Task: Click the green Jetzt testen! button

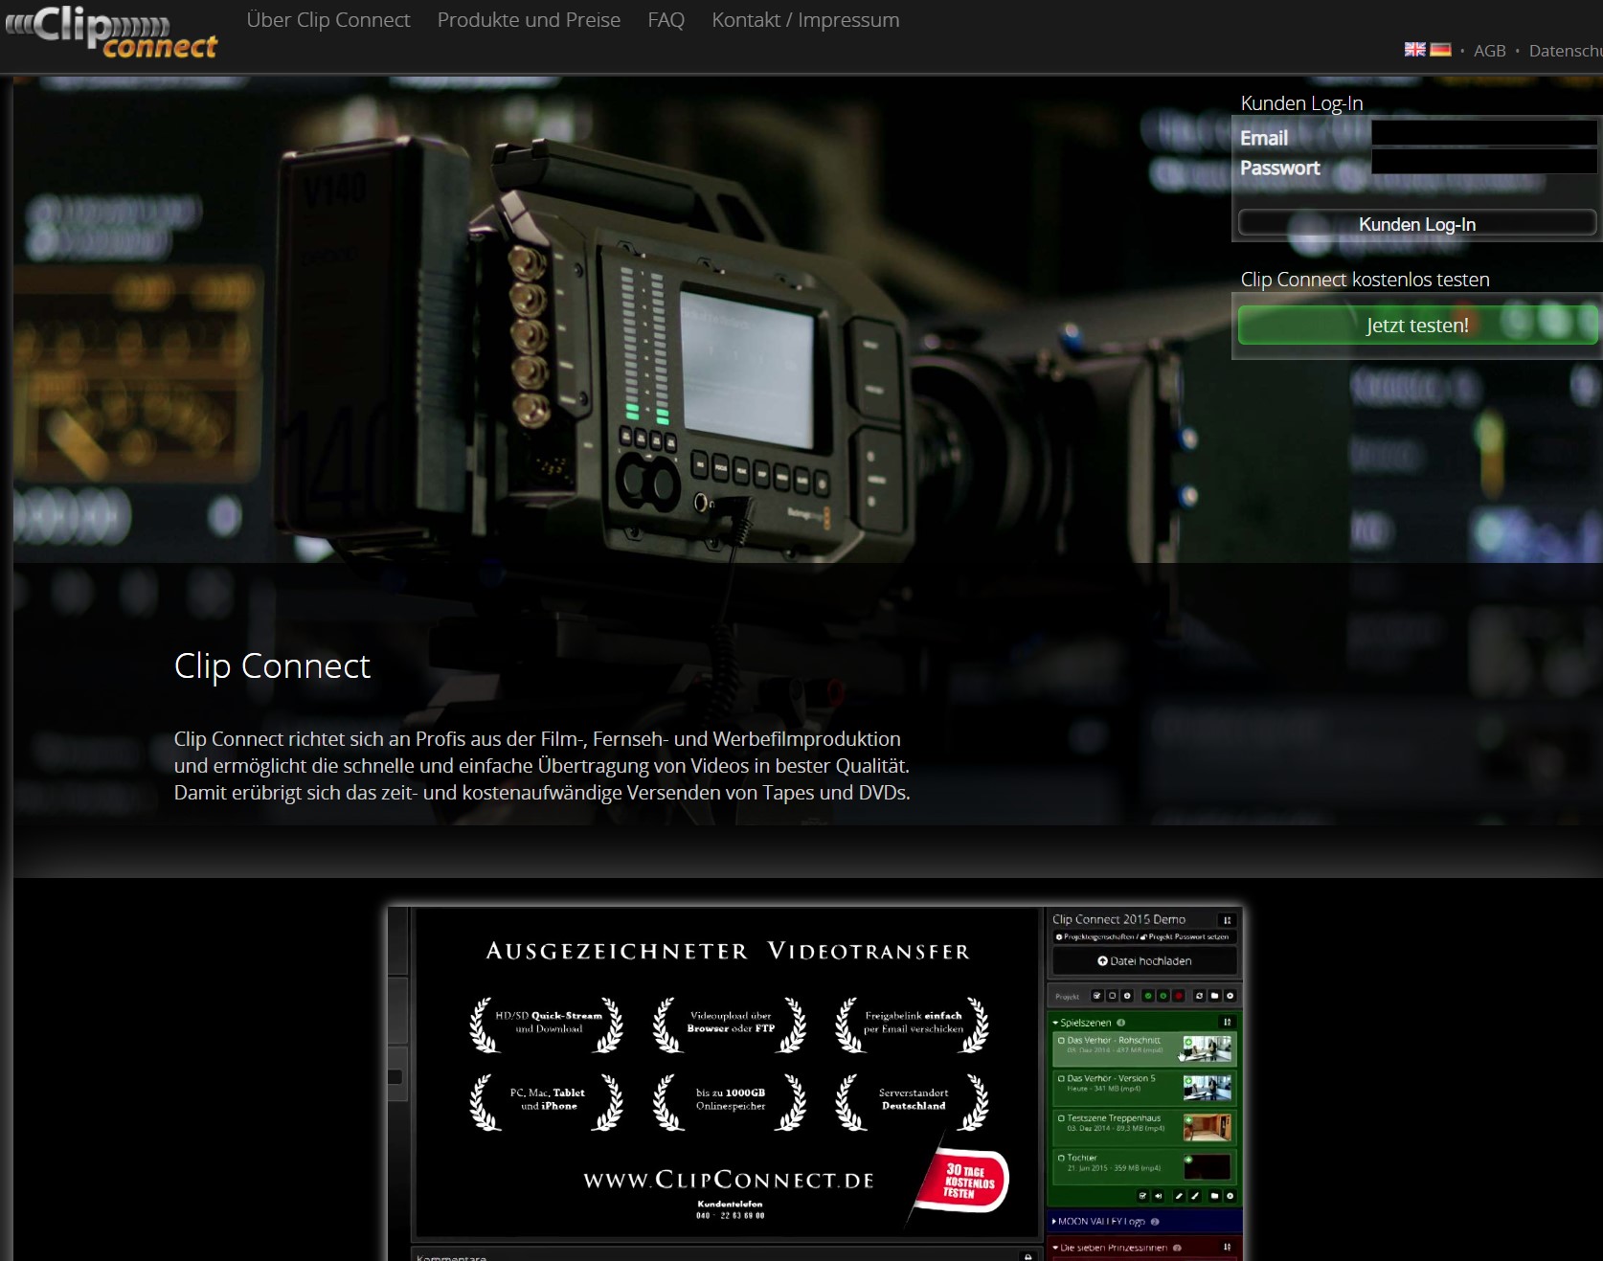Action: 1417,325
